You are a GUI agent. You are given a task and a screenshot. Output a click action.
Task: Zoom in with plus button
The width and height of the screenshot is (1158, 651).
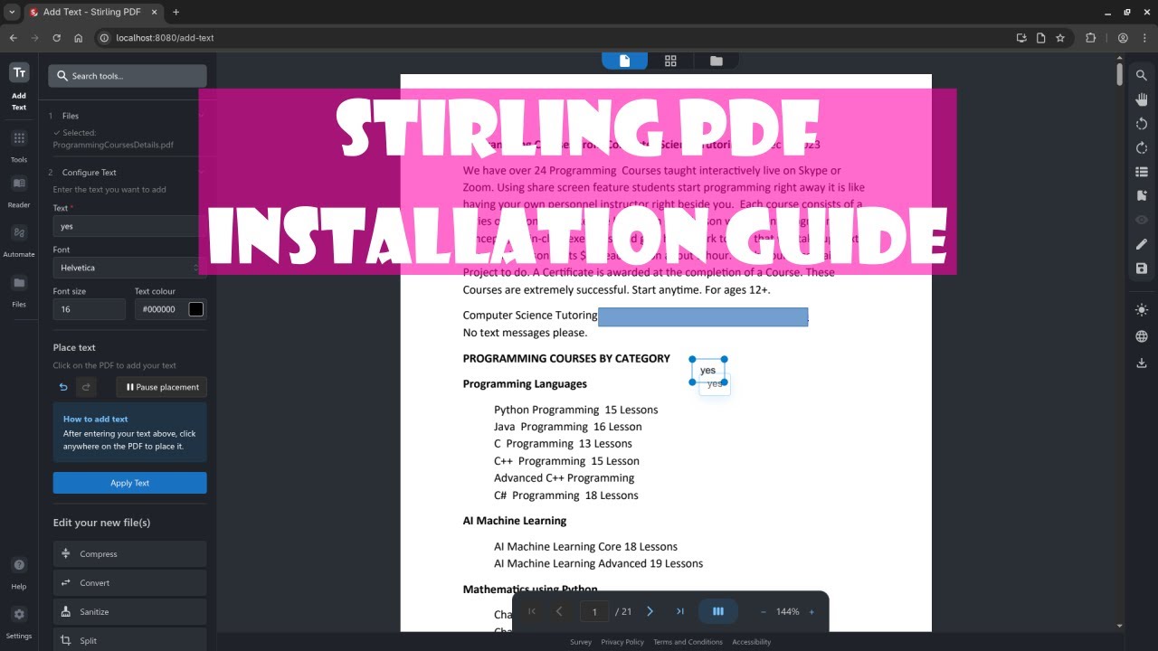pos(812,612)
